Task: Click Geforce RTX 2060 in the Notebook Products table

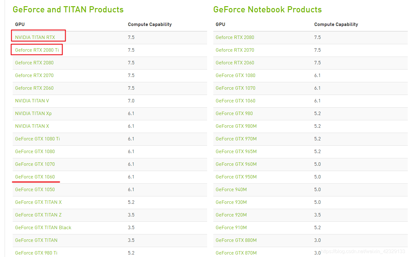Action: (235, 63)
